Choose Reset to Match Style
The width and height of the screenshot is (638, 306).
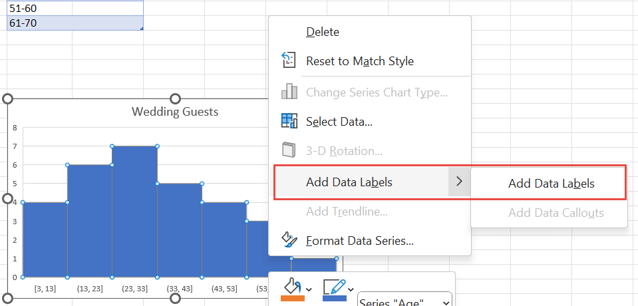tap(360, 61)
